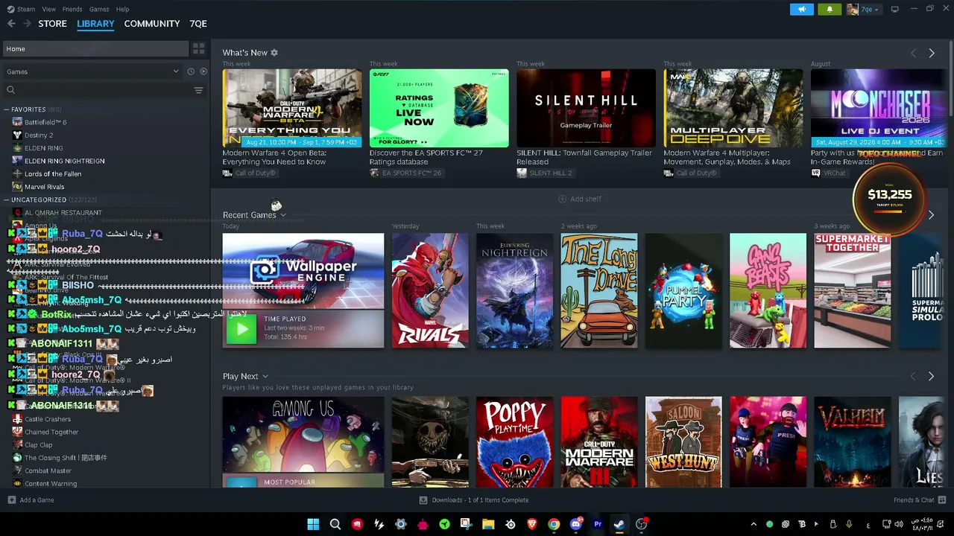This screenshot has width=954, height=536.
Task: Click the Friends & Chat icon
Action: pyautogui.click(x=942, y=500)
